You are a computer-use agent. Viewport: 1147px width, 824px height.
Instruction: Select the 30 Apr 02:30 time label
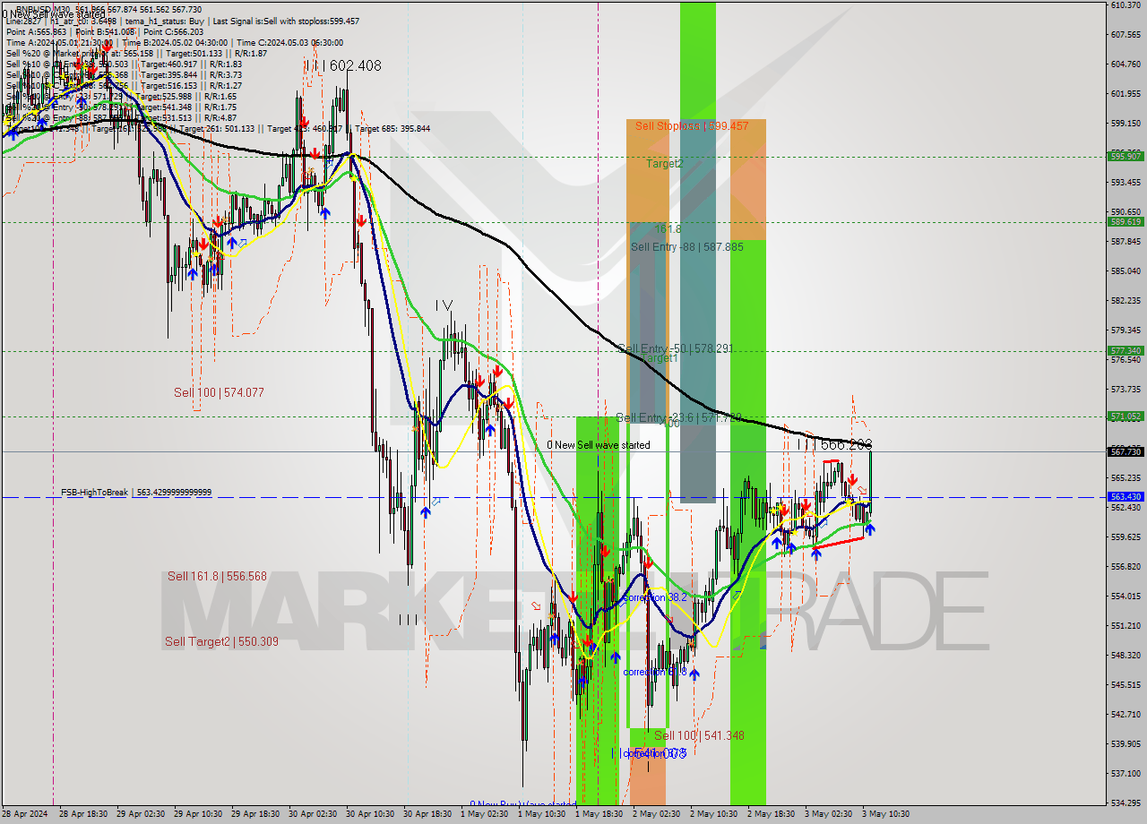[x=313, y=814]
